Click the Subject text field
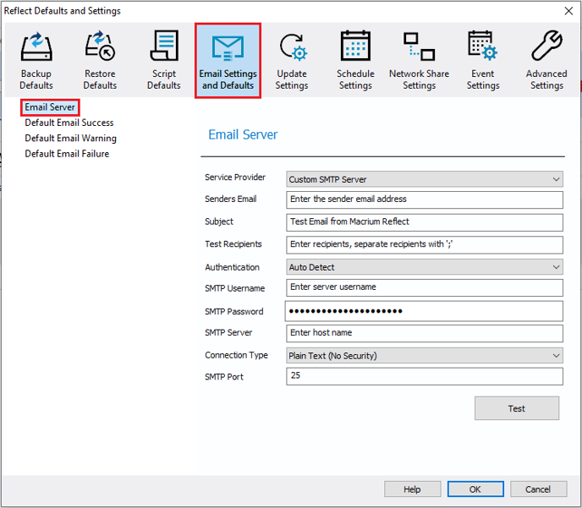Image resolution: width=582 pixels, height=508 pixels. 425,222
